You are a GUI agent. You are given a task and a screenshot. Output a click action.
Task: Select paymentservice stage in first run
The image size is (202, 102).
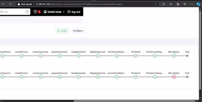tap(60, 56)
